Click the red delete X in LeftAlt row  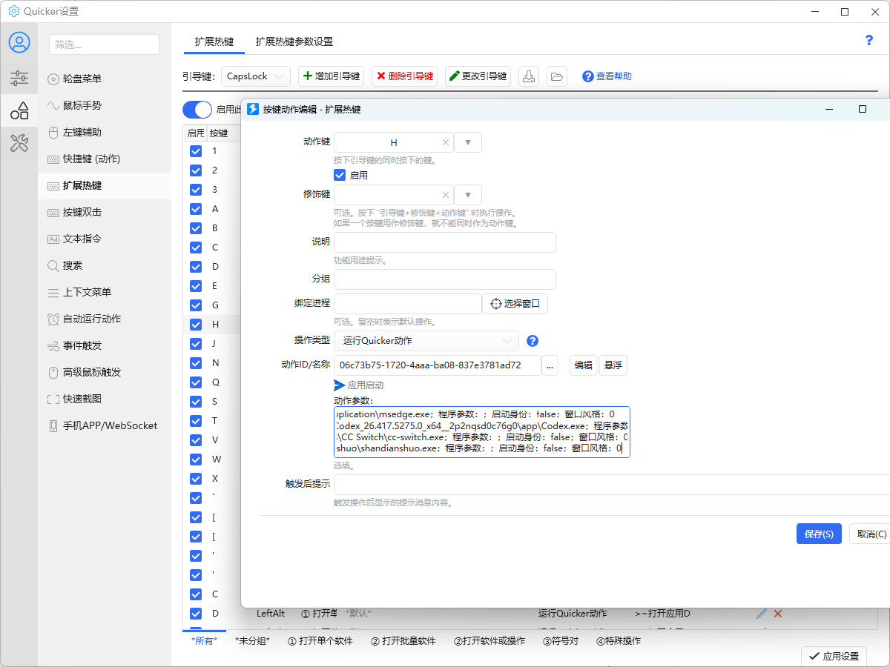point(778,614)
